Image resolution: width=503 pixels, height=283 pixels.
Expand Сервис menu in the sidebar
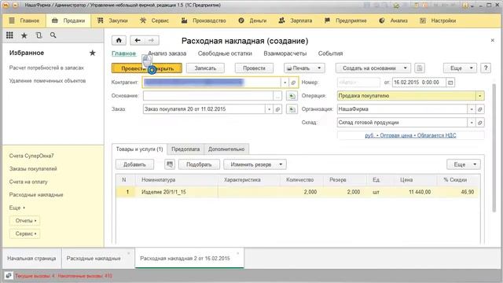pos(25,234)
